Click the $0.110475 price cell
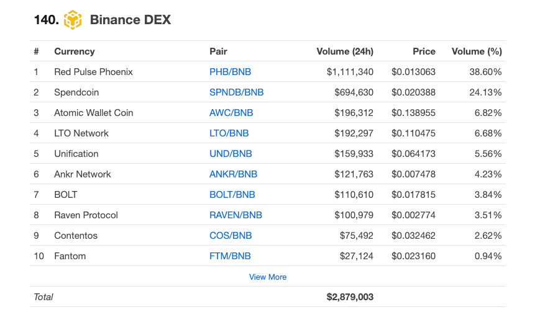Viewport: 540px width, 320px height. 413,133
